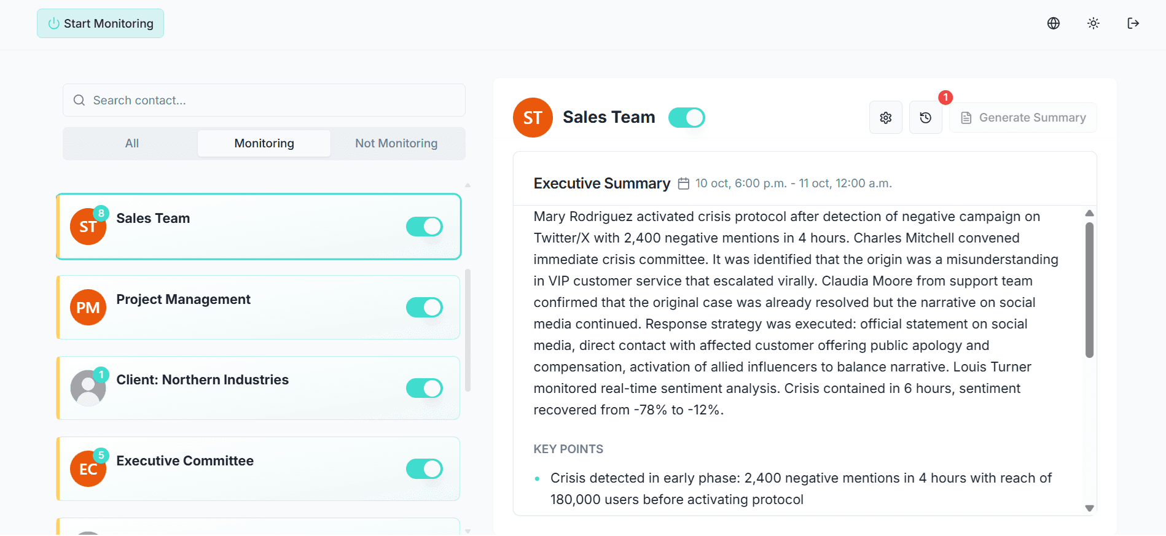Log out via the exit icon
The height and width of the screenshot is (536, 1166).
[1133, 23]
